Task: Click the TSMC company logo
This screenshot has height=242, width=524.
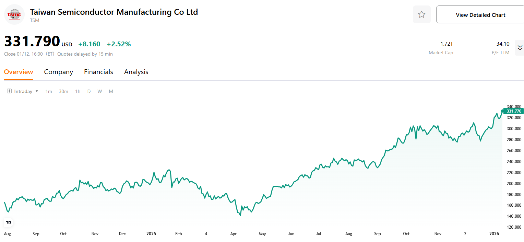Action: (14, 14)
